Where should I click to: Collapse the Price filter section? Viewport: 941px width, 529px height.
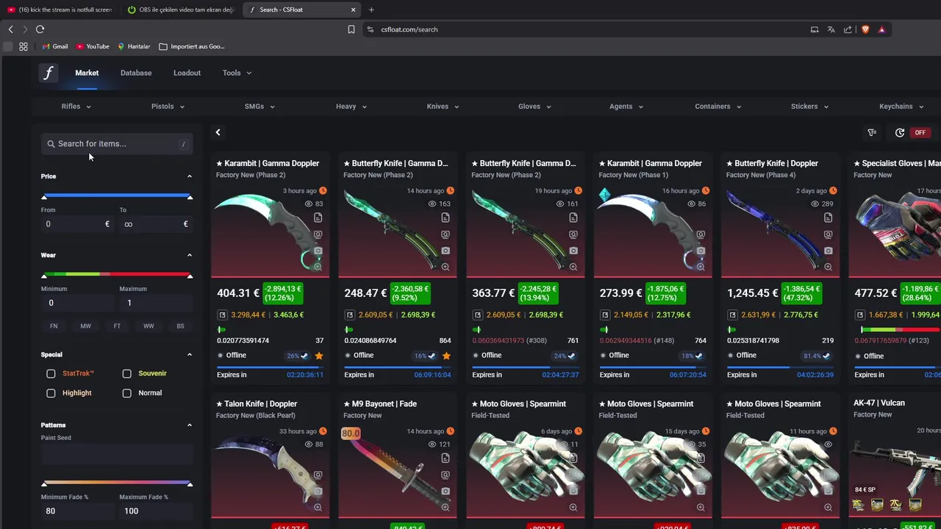tap(189, 176)
